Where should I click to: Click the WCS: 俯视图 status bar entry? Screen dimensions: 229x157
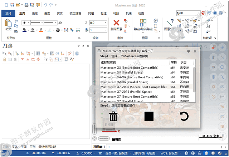(x=169, y=153)
